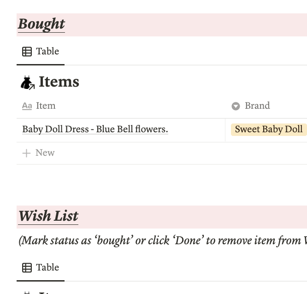The width and height of the screenshot is (307, 294).
Task: Click the Aa text-type icon beside Item
Action: coord(27,106)
